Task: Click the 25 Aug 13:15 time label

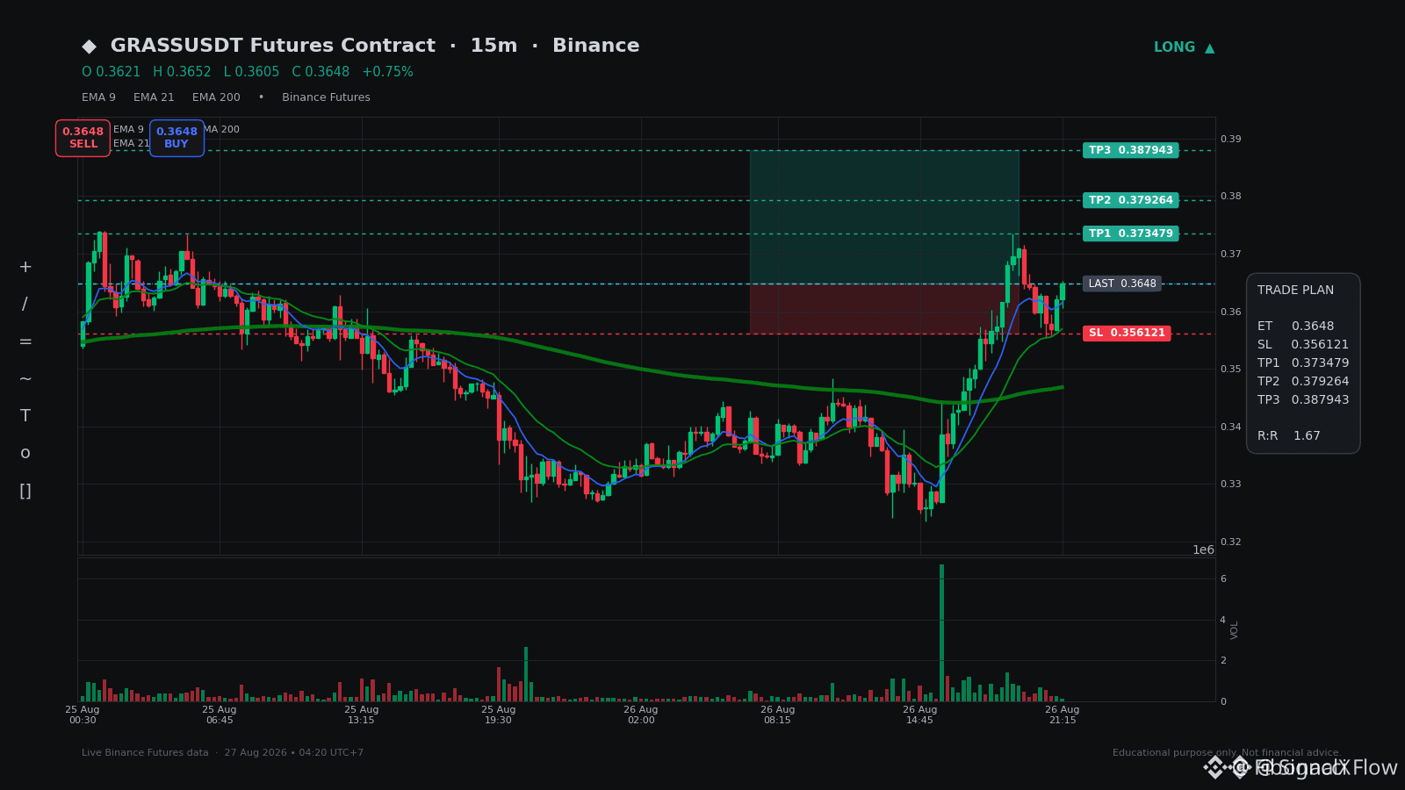Action: tap(362, 715)
